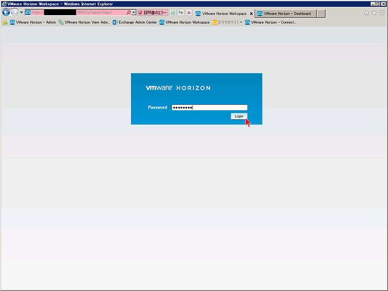Click the certificate error (証明書のエラー) badge
This screenshot has width=388, height=291.
click(x=153, y=12)
